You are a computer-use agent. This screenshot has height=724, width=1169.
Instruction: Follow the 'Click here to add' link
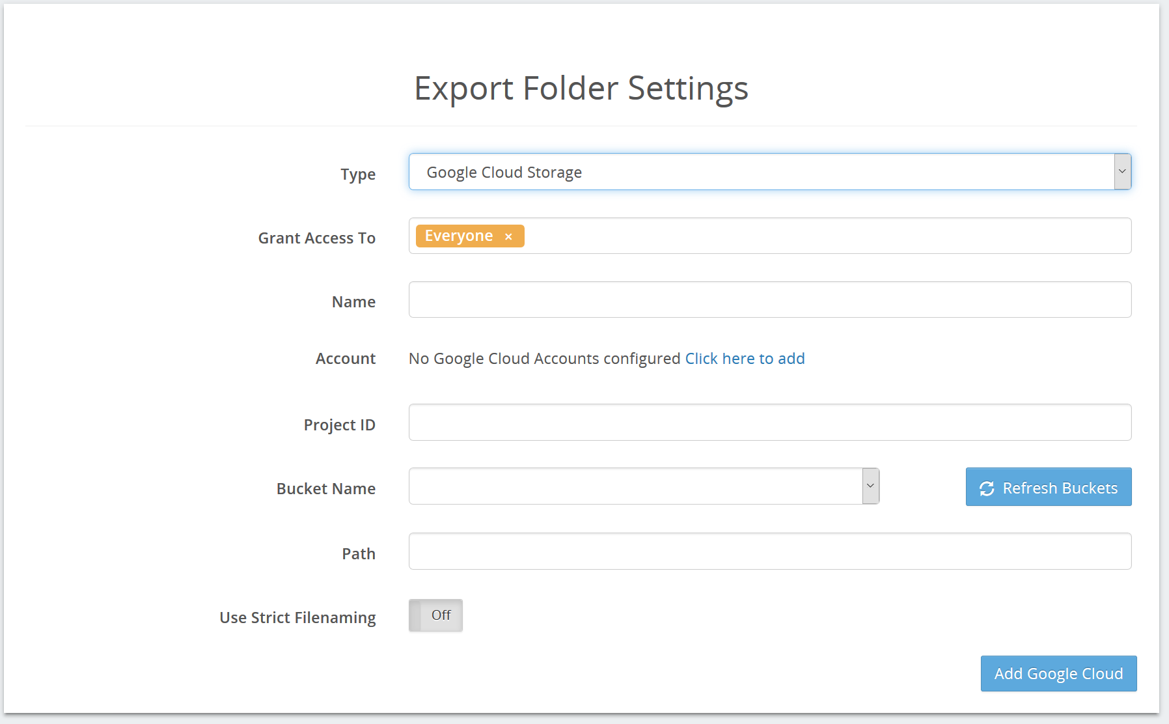[745, 359]
